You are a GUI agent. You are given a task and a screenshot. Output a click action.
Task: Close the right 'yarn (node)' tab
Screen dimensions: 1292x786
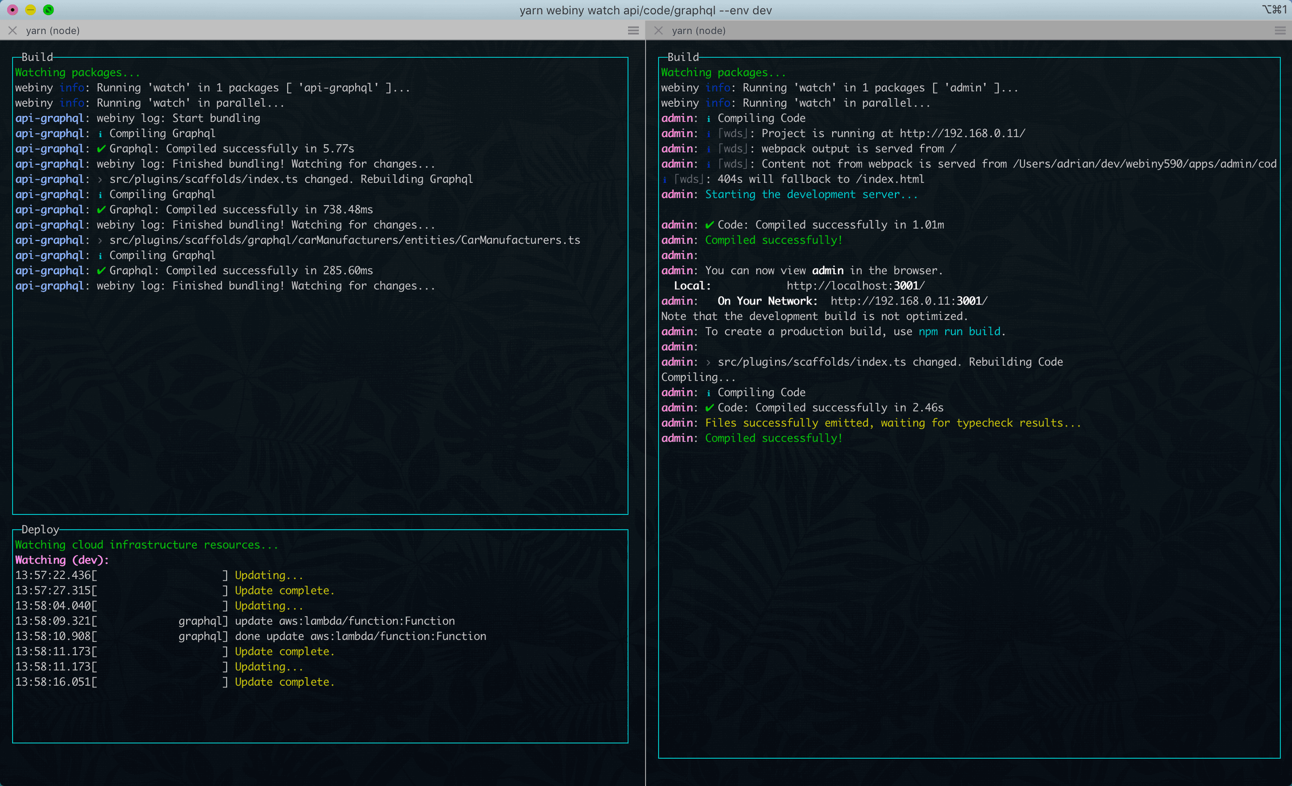coord(659,30)
